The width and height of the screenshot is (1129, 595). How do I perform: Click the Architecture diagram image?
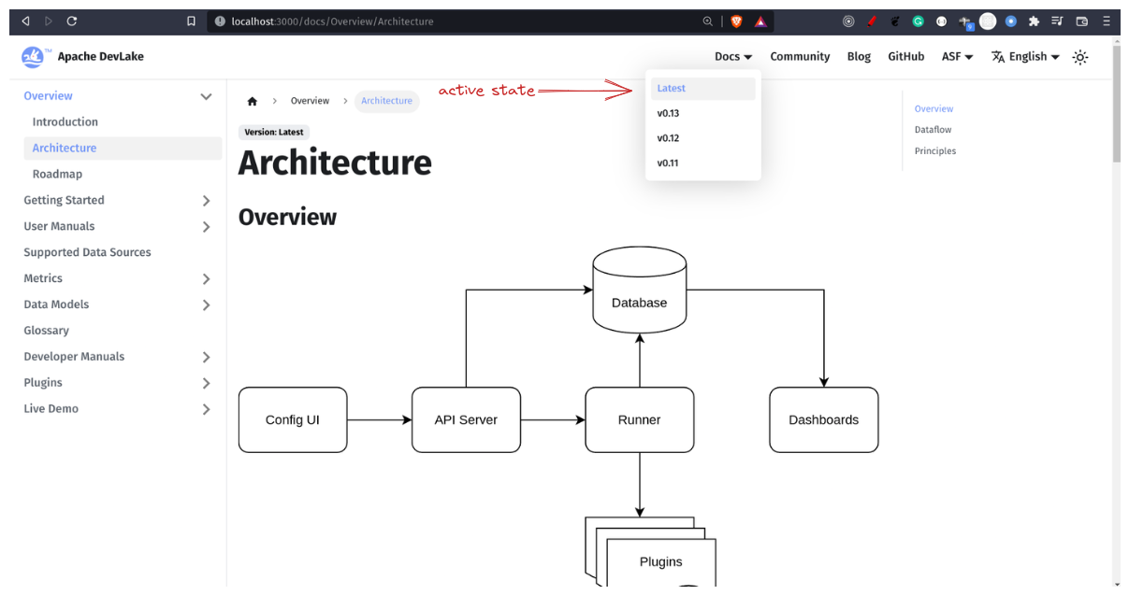click(558, 416)
